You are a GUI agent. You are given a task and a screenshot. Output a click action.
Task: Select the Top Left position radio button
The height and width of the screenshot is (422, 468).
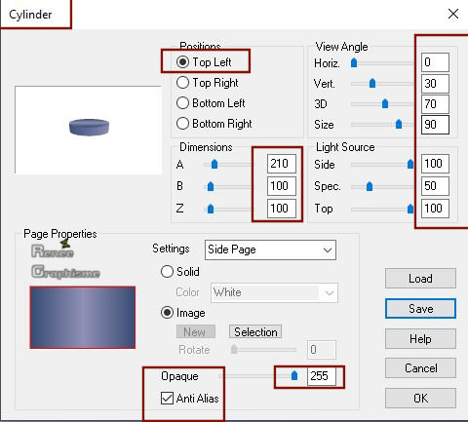click(182, 61)
